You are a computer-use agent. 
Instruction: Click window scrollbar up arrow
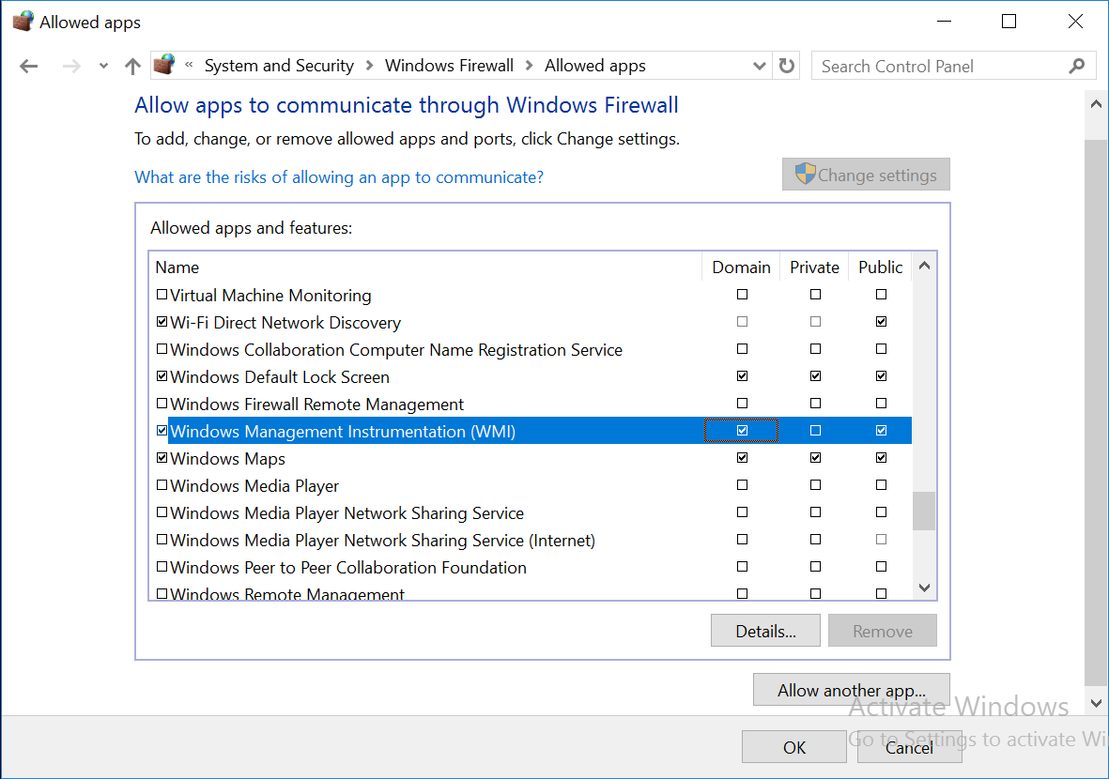coord(1096,104)
